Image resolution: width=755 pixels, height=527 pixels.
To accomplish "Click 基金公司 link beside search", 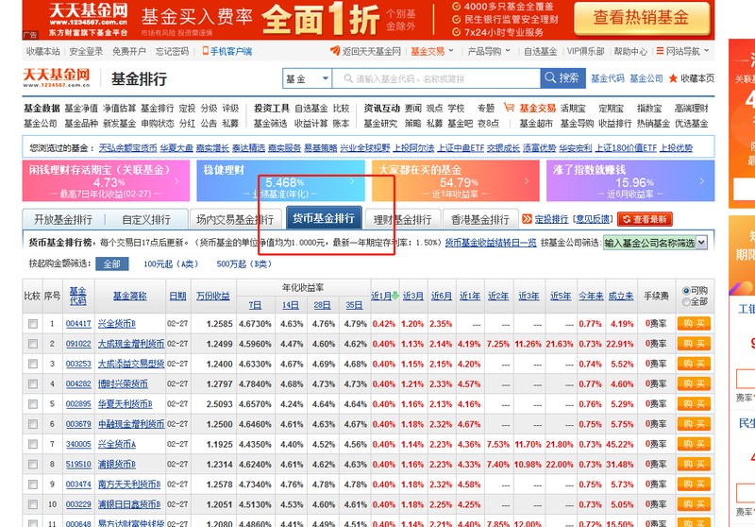I will click(646, 78).
